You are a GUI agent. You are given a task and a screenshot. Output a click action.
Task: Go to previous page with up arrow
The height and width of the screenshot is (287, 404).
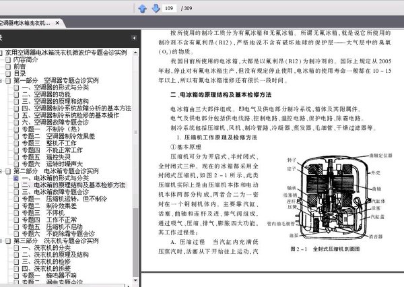(x=143, y=9)
